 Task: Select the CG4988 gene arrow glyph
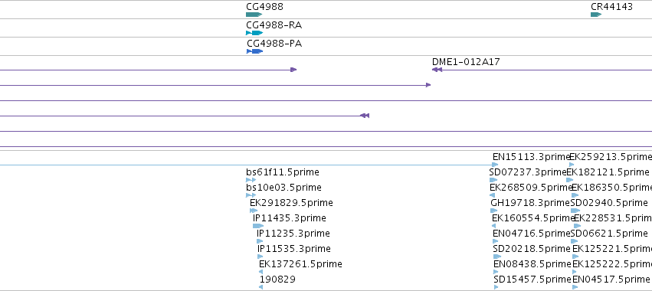[x=254, y=15]
